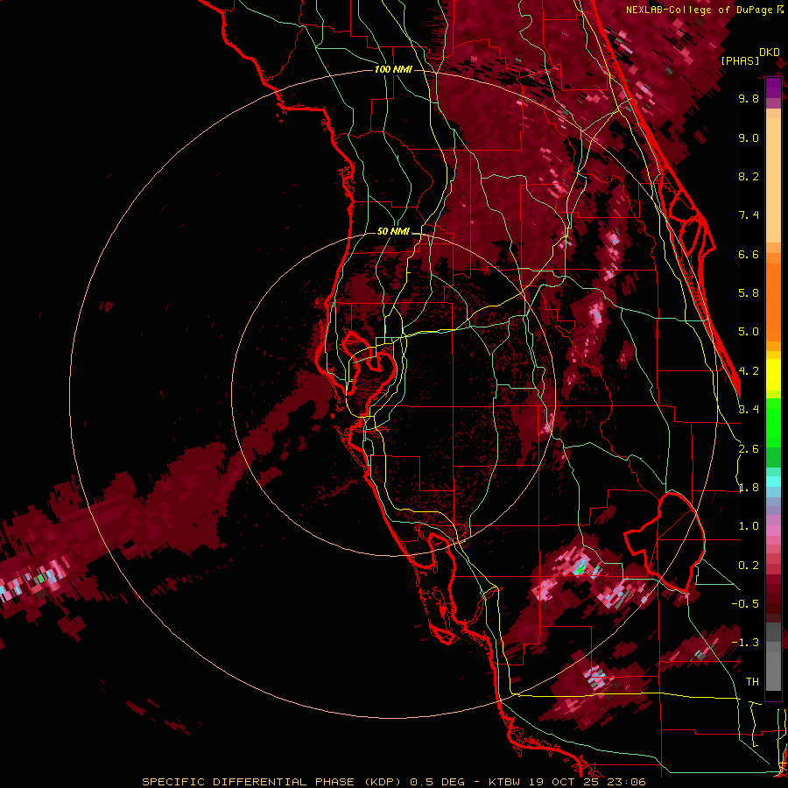The image size is (788, 788).
Task: Click the yellow segment of the color scale
Action: click(x=773, y=375)
